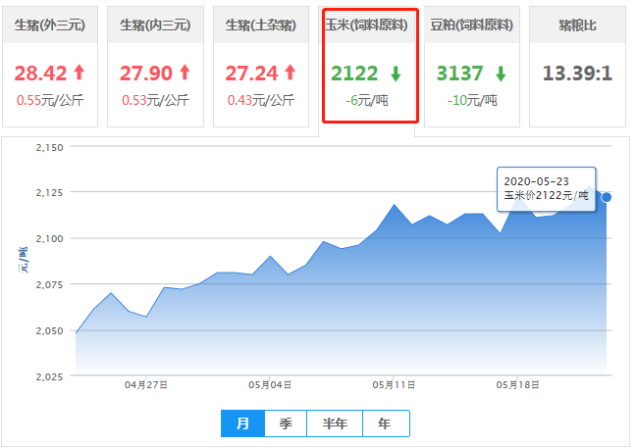The image size is (636, 448).
Task: Click the 04月27日 x-axis date label
Action: [x=145, y=385]
